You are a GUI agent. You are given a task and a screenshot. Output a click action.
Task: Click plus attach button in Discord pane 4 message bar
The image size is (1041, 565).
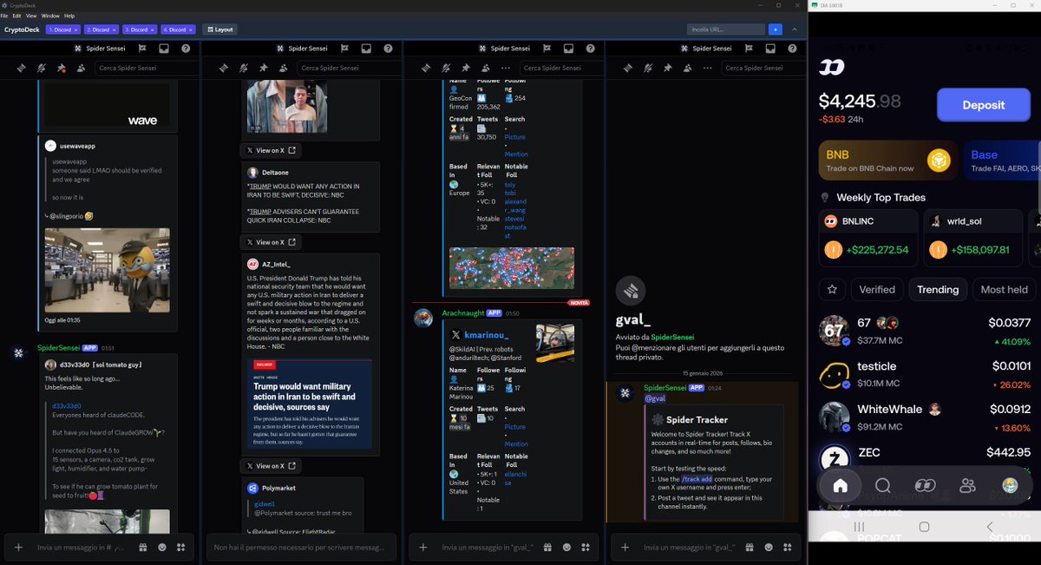(625, 548)
